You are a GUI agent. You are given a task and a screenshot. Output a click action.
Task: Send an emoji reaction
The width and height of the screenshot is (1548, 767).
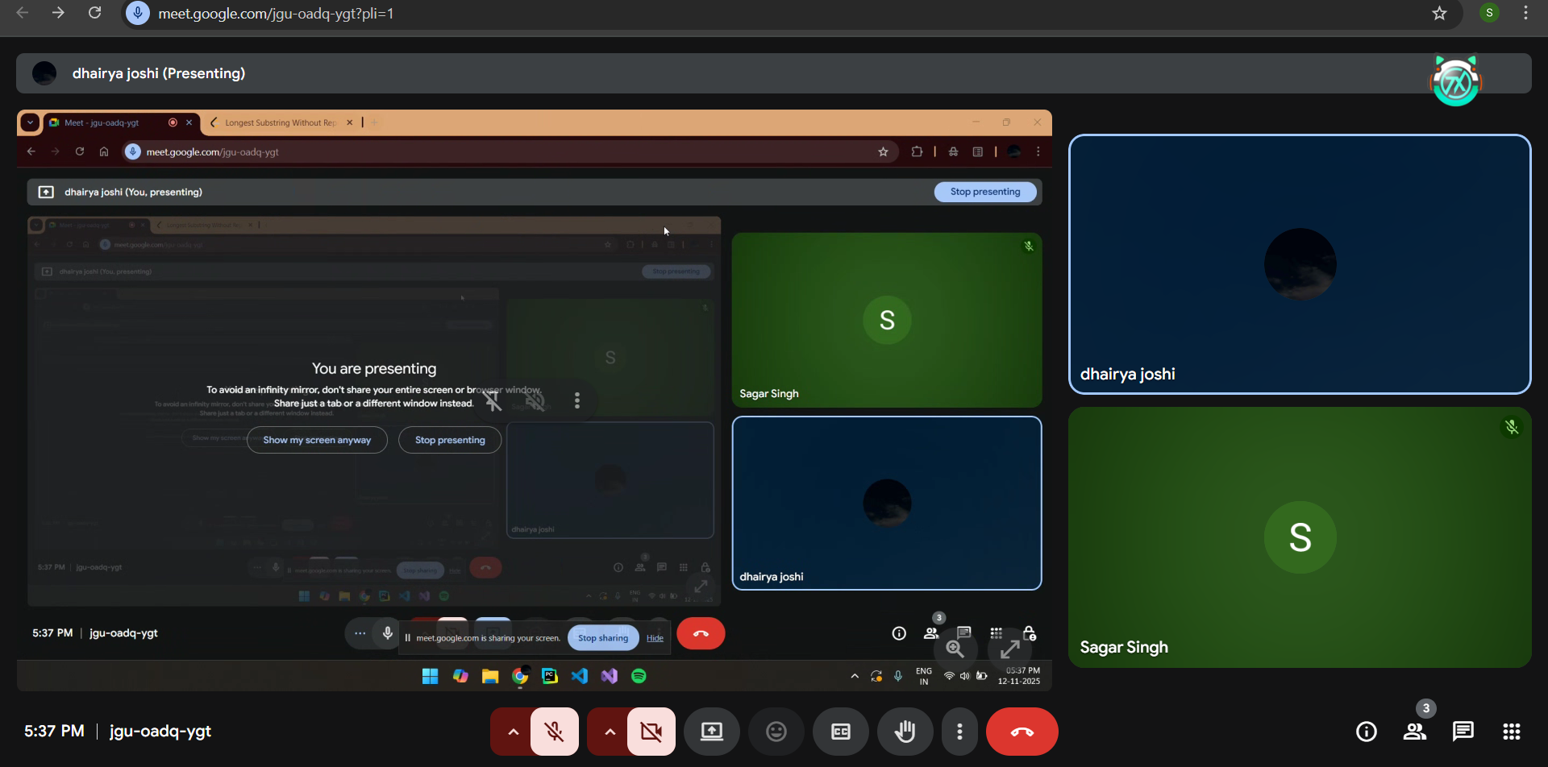776,731
